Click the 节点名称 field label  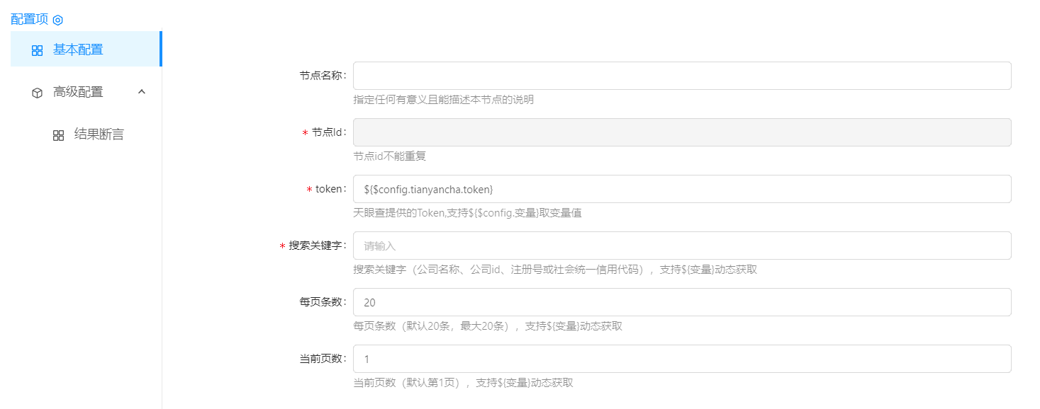pyautogui.click(x=322, y=76)
